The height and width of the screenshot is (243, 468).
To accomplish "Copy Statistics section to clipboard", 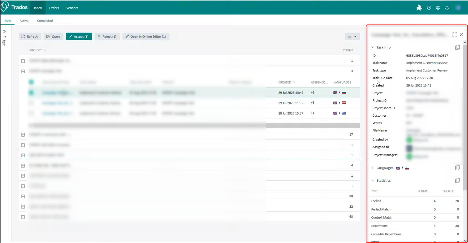I will pos(458,180).
